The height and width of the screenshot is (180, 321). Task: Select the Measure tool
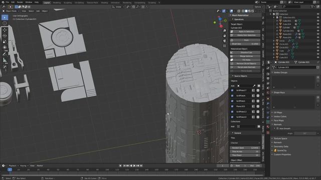point(5,60)
